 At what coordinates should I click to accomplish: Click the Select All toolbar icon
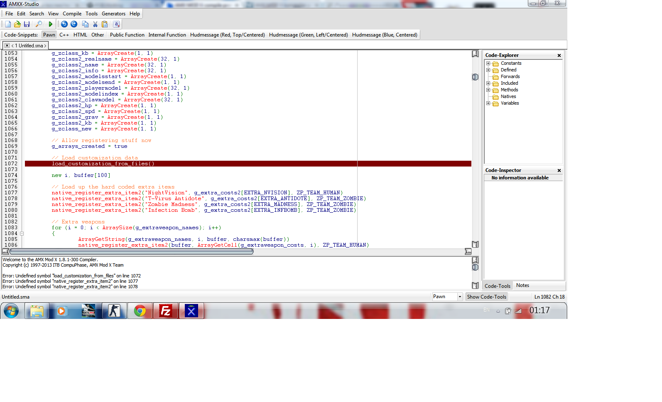[x=116, y=24]
